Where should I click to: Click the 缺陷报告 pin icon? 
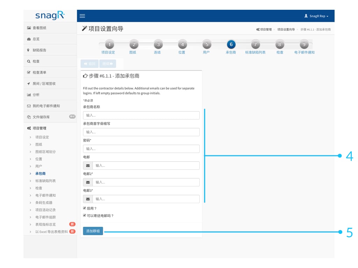(28, 50)
